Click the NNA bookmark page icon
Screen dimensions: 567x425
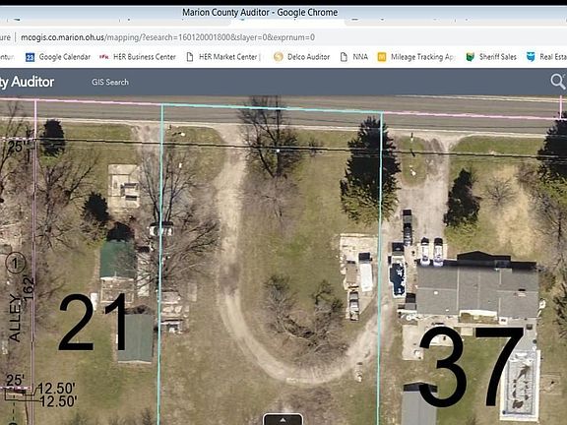(x=344, y=57)
